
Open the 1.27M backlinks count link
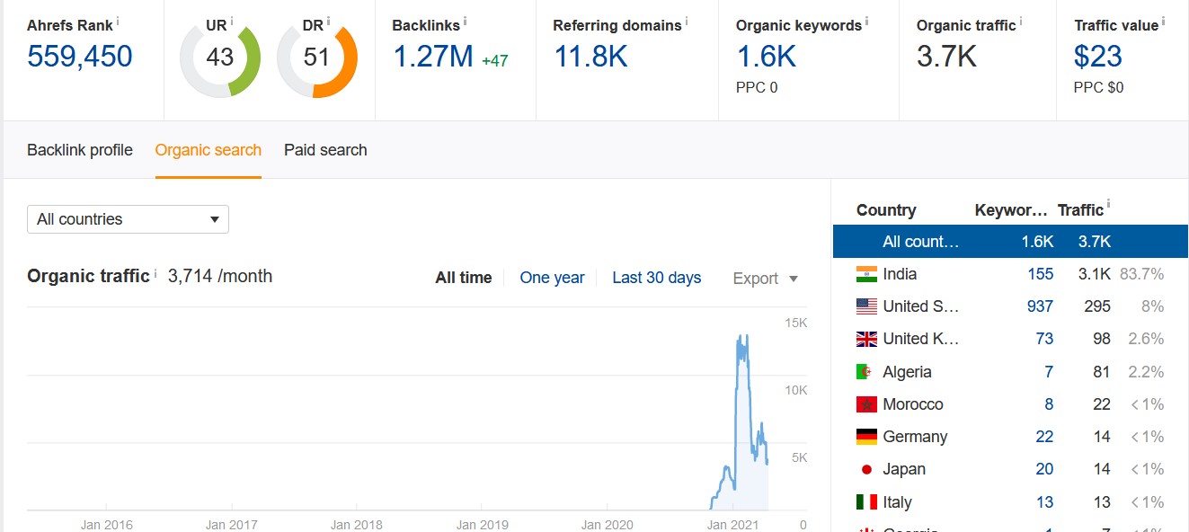click(x=433, y=57)
